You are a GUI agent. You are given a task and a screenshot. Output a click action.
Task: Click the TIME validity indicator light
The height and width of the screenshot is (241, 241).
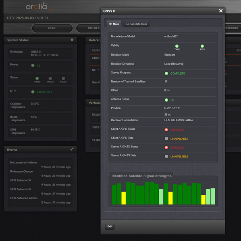(x=177, y=46)
